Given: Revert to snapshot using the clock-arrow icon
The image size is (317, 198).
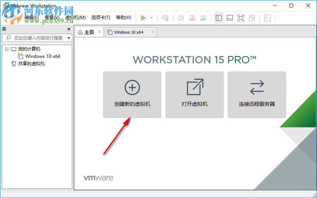Looking at the screenshot, I should click(192, 18).
